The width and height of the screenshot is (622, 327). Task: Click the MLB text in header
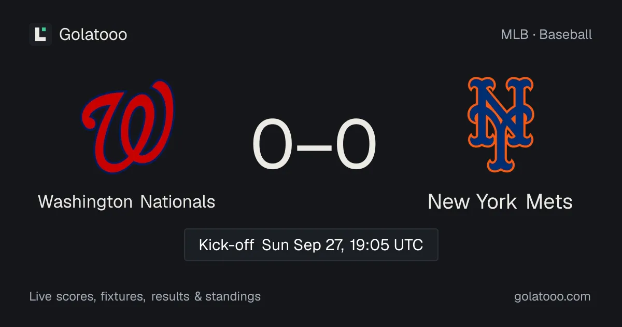514,35
